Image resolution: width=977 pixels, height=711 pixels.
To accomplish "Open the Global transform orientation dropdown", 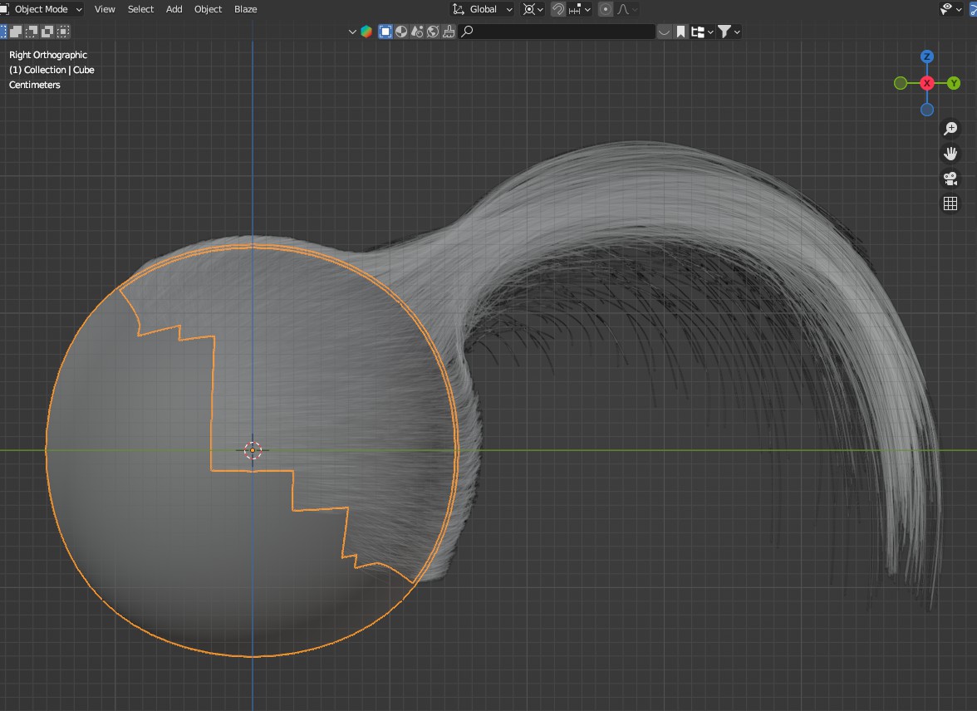I will point(483,9).
